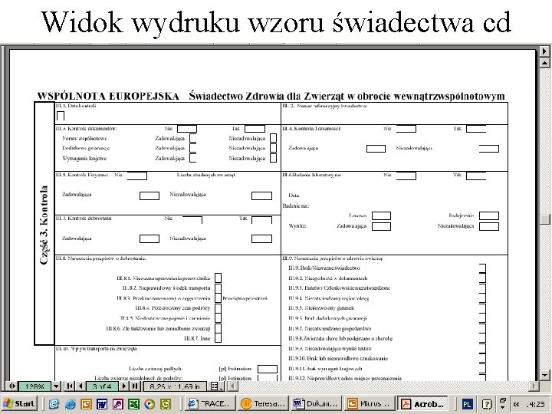Screen dimensions: 552x414
Task: Check the Tak box for III.3 Kontrola dokumentów
Action: (x=255, y=129)
